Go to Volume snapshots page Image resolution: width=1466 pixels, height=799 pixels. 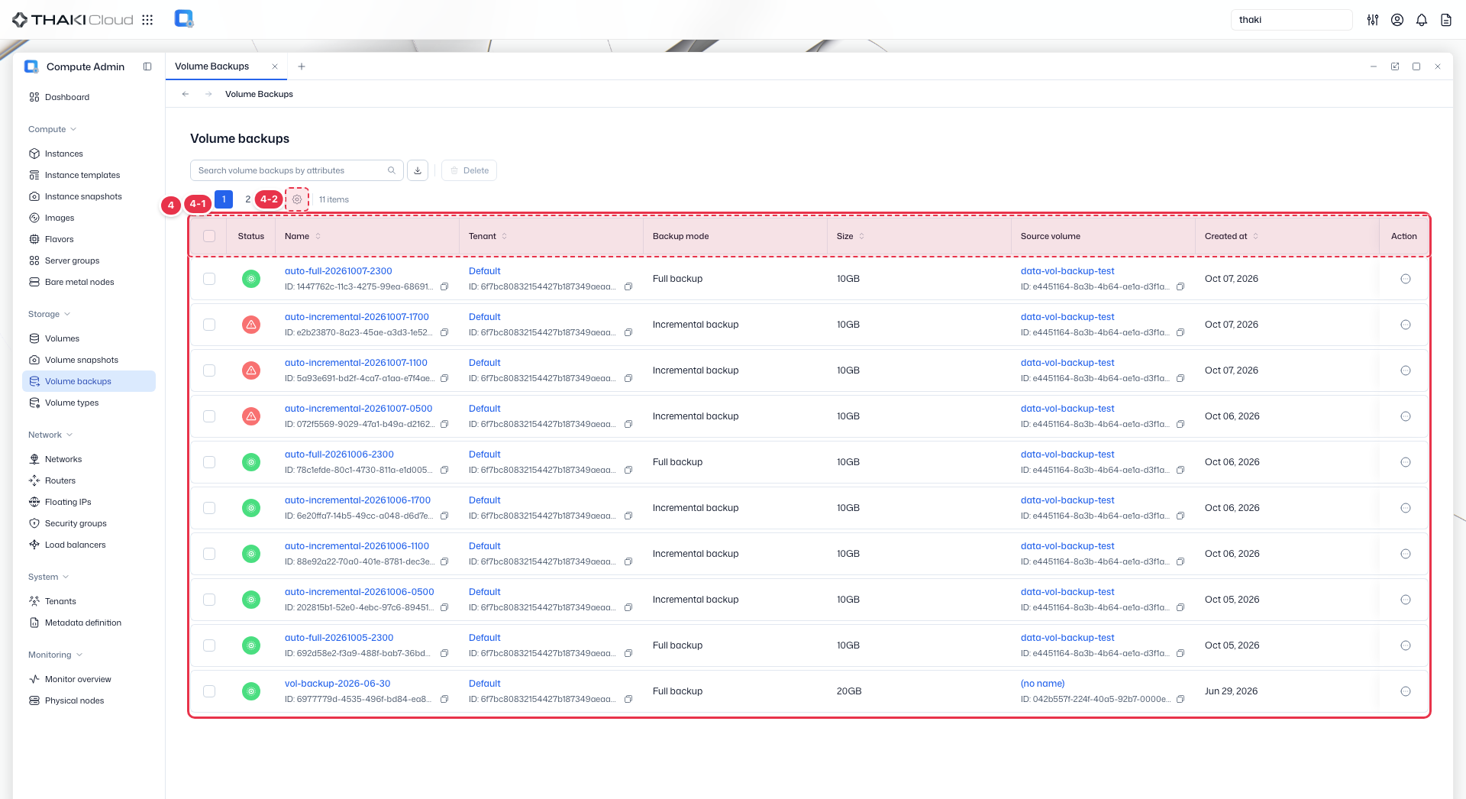(89, 360)
